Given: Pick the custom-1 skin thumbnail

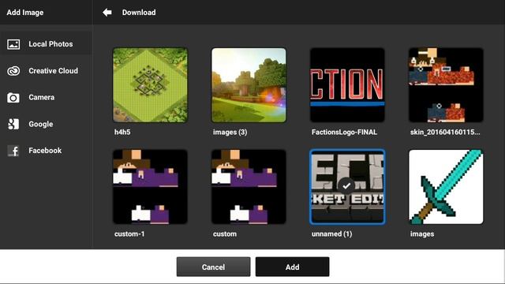Looking at the screenshot, I should point(150,187).
